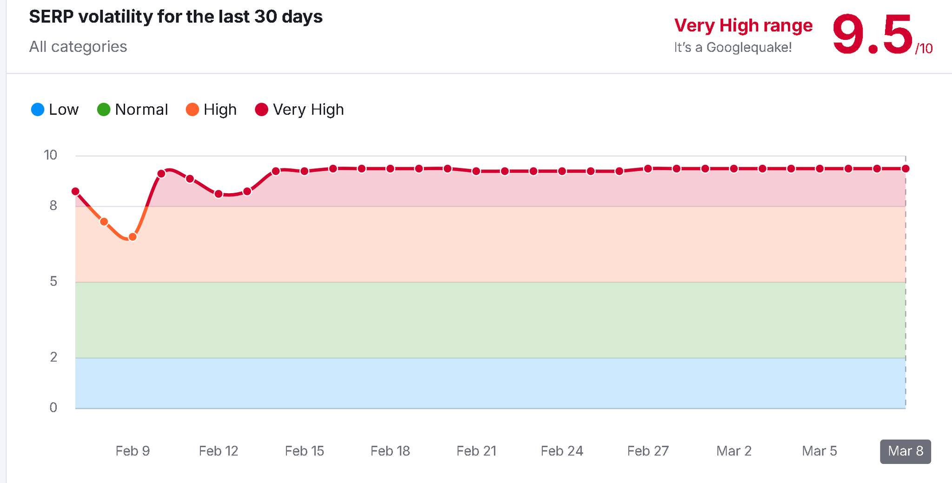Select the Mar 8 data point
Viewport: 952px width, 483px height.
(906, 169)
